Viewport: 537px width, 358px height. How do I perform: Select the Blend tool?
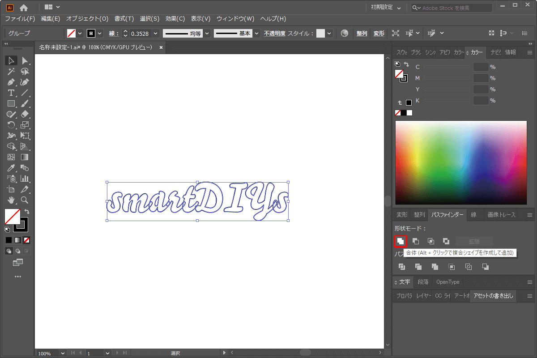click(x=25, y=168)
